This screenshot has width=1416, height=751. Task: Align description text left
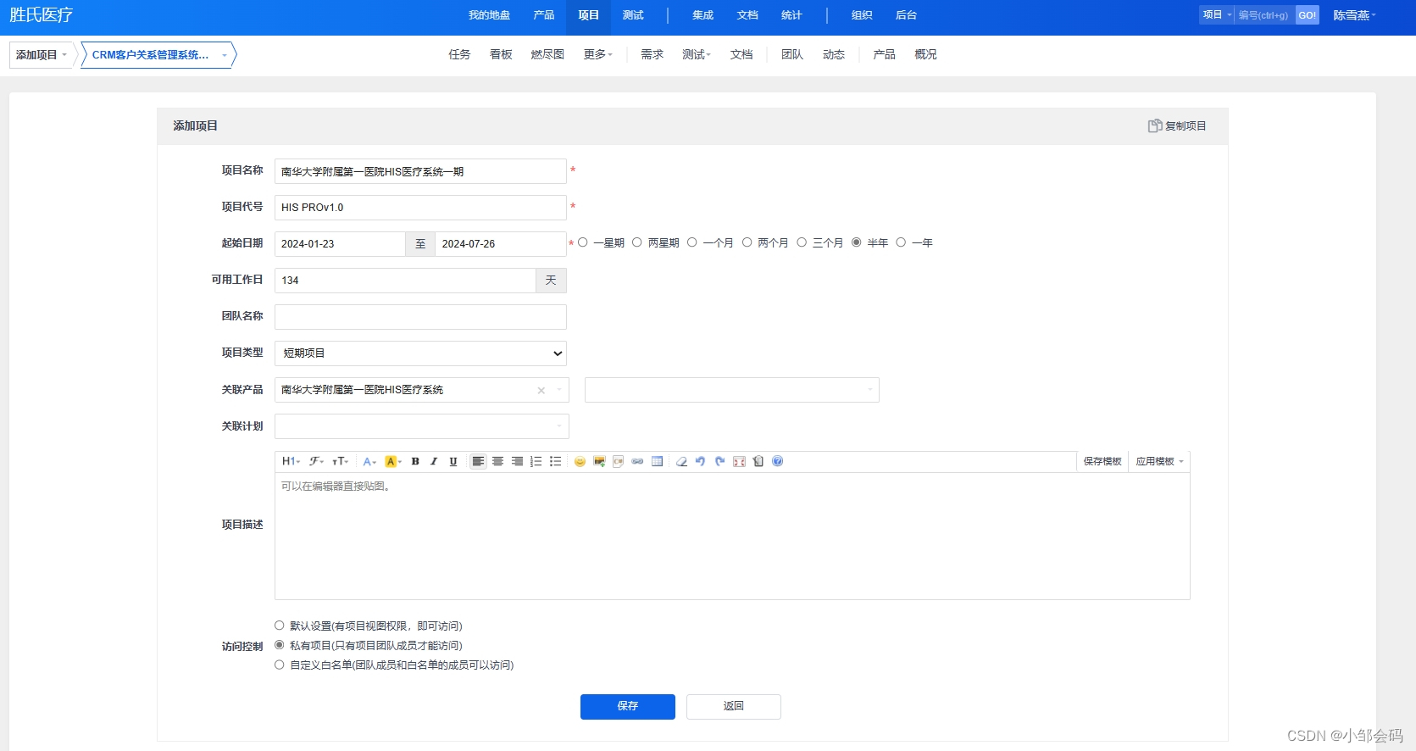click(478, 461)
